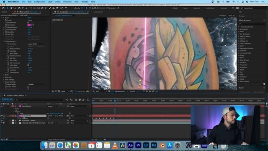
Task: Expand the Flicker settings group
Action: [x=4, y=75]
